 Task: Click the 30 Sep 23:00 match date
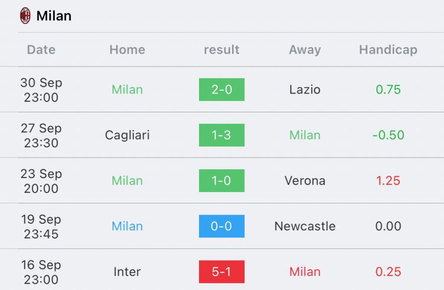coord(41,90)
